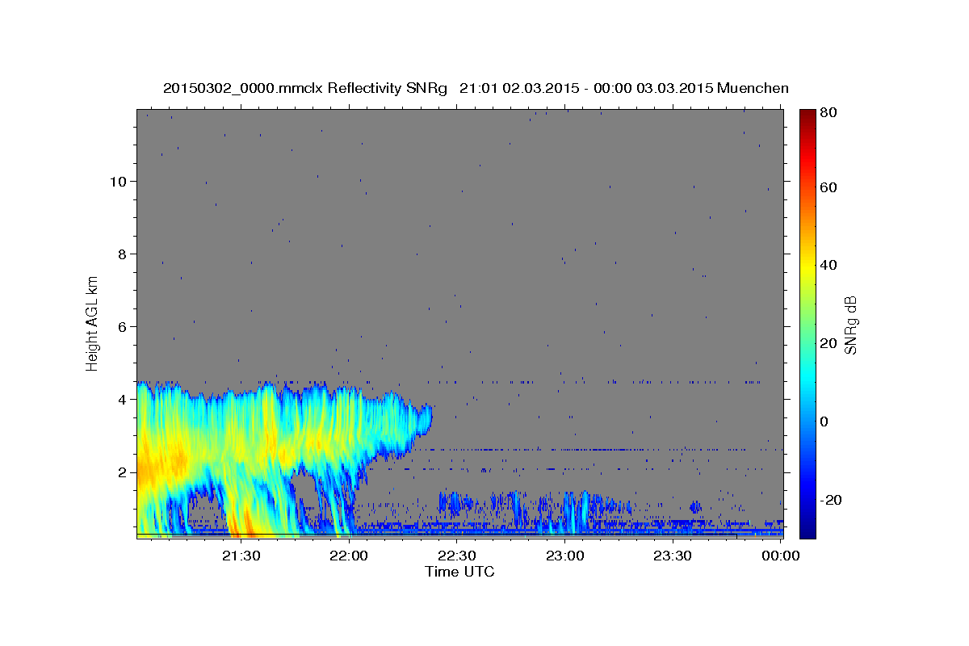Screen dimensions: 969x646
Task: Click the height tick label 8
Action: click(121, 254)
